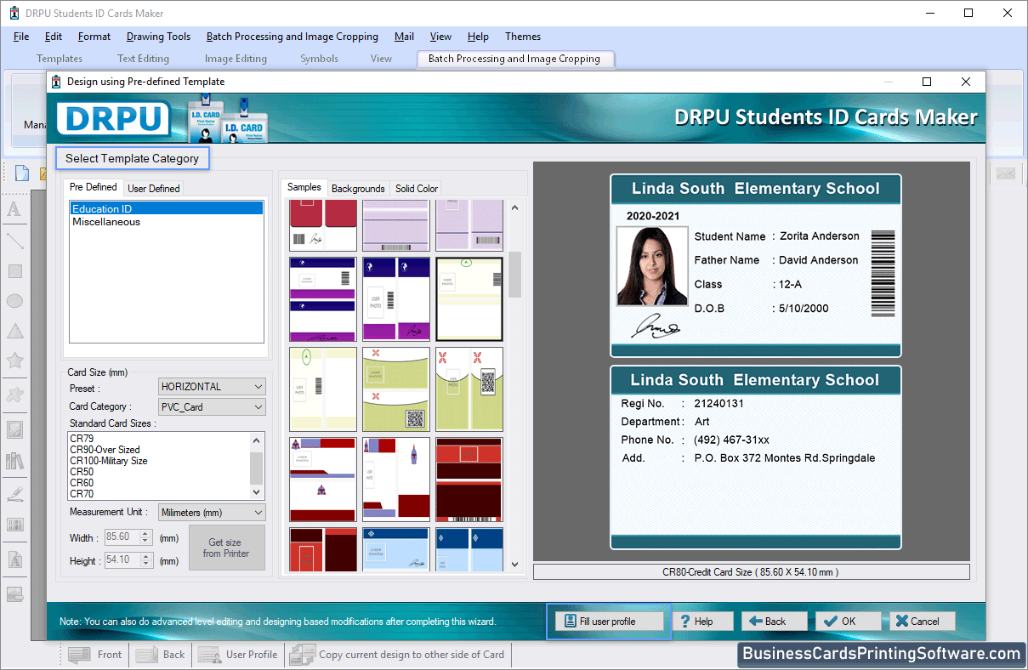Image resolution: width=1028 pixels, height=670 pixels.
Task: Go Back in the template wizard
Action: point(774,622)
